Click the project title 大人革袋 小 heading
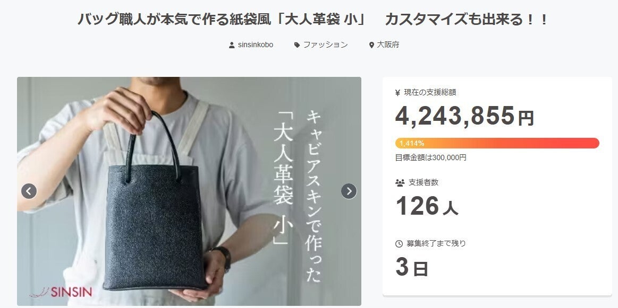The width and height of the screenshot is (618, 308). point(313,19)
